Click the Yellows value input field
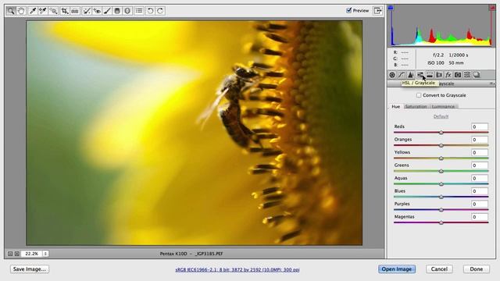The width and height of the screenshot is (500, 281). [479, 153]
